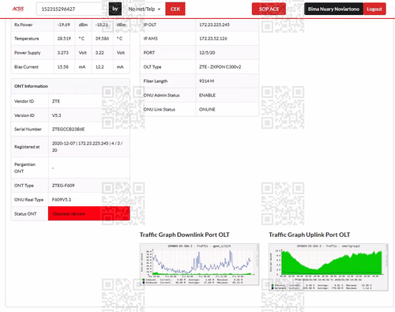Focus the search input with 152315296427
Image resolution: width=395 pixels, height=312 pixels.
click(73, 9)
